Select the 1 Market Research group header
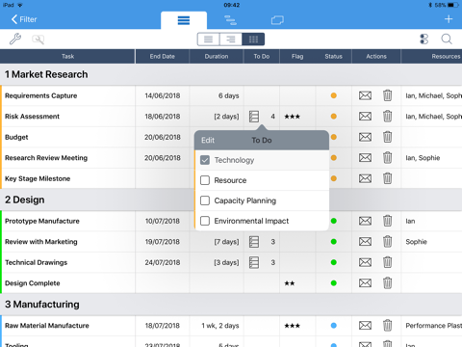Screen dimensions: 462x347 pyautogui.click(x=231, y=74)
